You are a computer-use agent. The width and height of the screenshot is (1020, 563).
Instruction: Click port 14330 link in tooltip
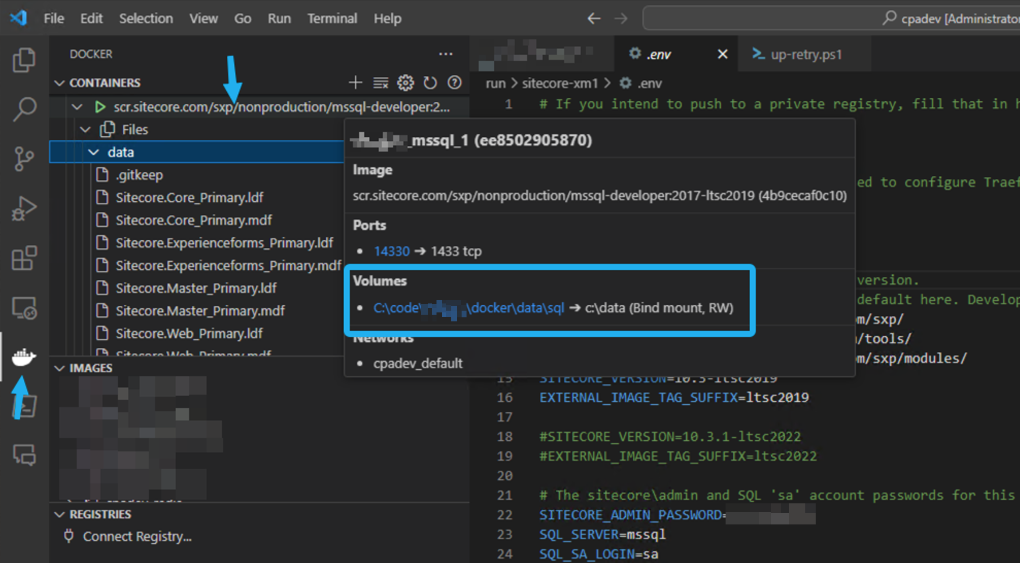pos(392,251)
